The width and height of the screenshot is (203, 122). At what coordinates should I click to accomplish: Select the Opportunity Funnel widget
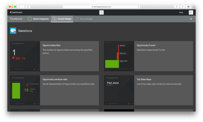[x=148, y=56]
